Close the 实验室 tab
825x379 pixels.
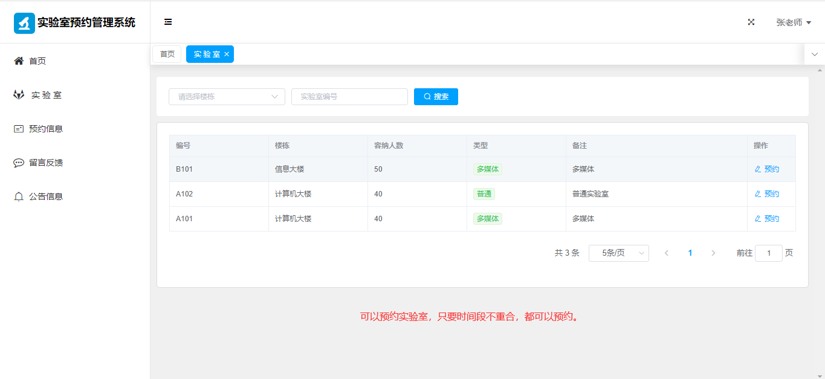coord(227,54)
